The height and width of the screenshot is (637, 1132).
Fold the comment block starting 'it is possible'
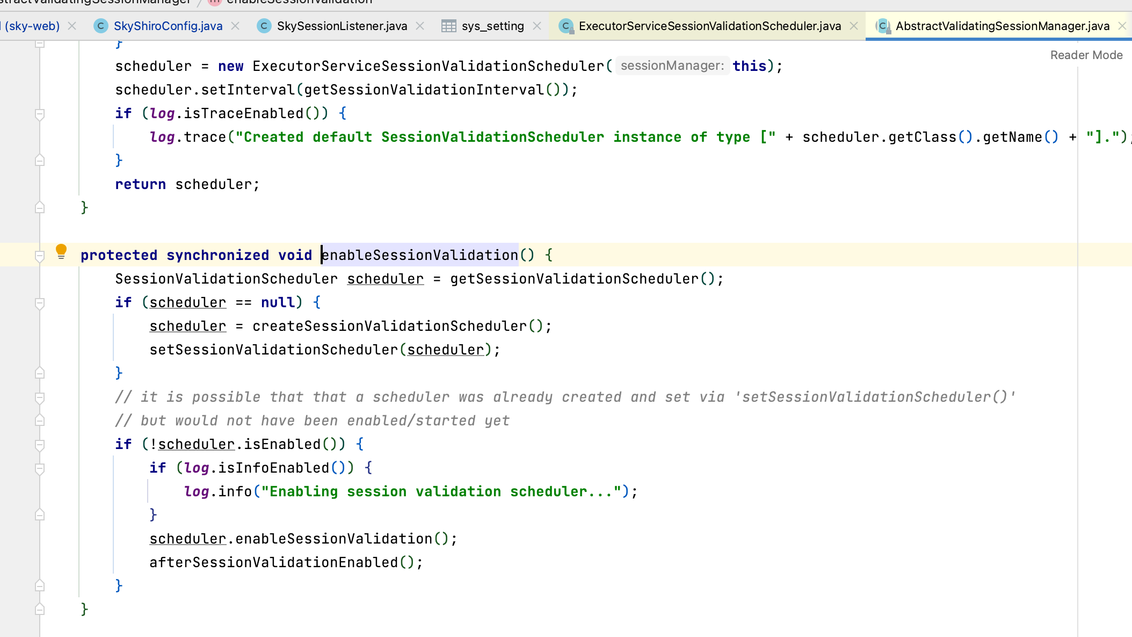point(40,397)
